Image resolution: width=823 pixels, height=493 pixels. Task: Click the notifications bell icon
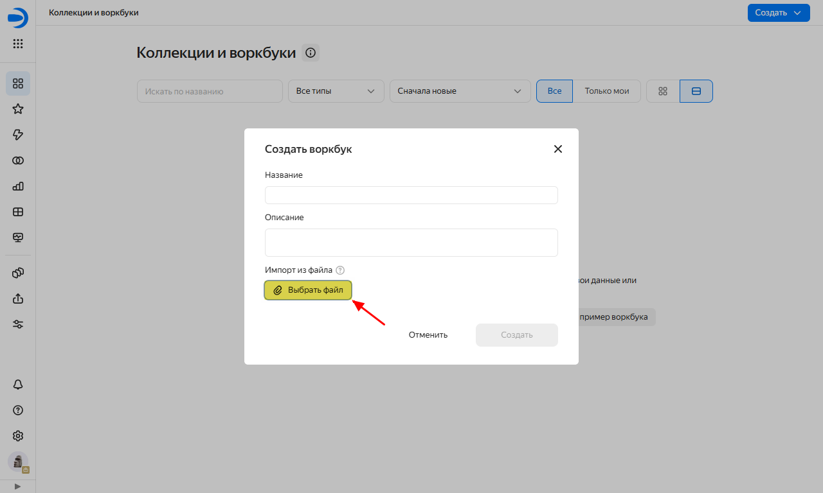coord(18,385)
